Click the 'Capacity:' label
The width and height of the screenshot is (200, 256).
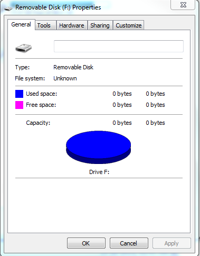[38, 123]
